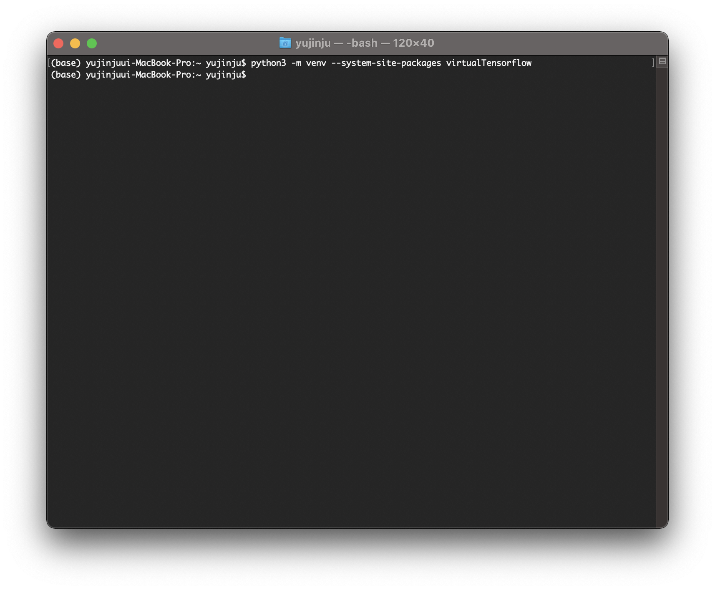Click the vertical scrollbar track of Terminal
The height and width of the screenshot is (590, 715).
point(662,292)
